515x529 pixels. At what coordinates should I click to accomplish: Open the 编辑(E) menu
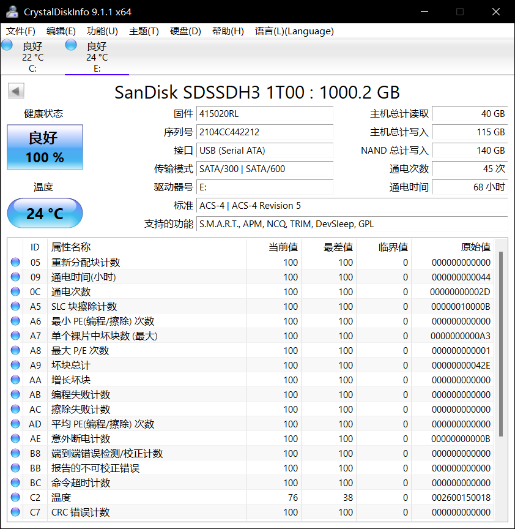click(61, 31)
